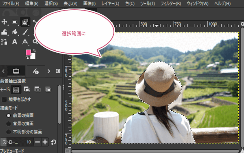This screenshot has width=244, height=153.
Task: Set selection mode to intersect with selection
Action: (x=48, y=90)
